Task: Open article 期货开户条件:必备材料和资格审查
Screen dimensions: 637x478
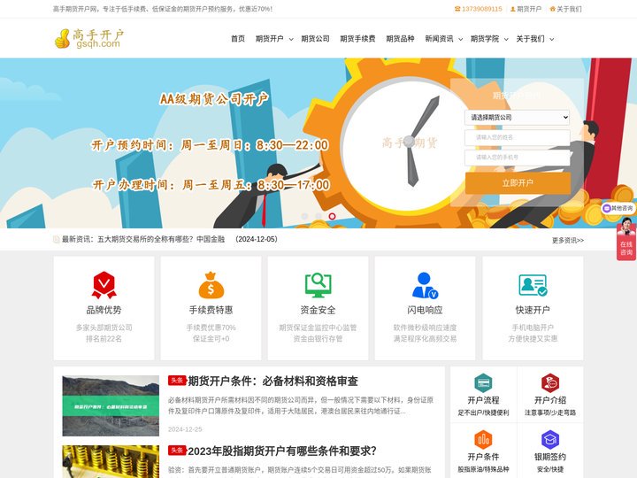Action: pyautogui.click(x=272, y=381)
